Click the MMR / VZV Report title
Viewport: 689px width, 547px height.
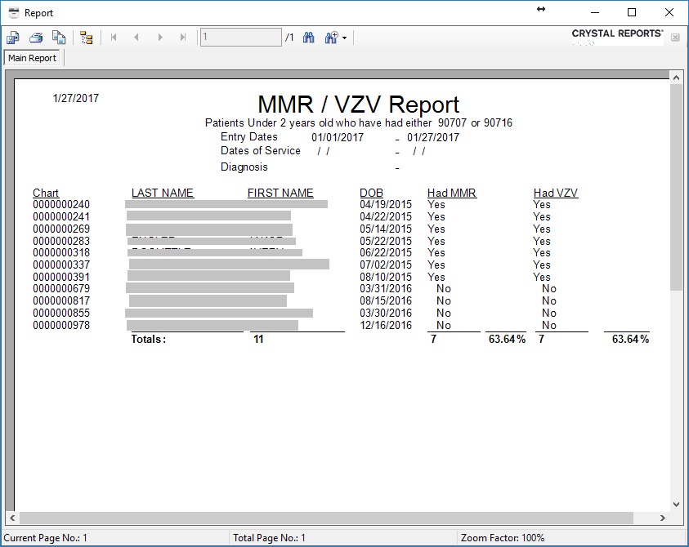pos(358,105)
